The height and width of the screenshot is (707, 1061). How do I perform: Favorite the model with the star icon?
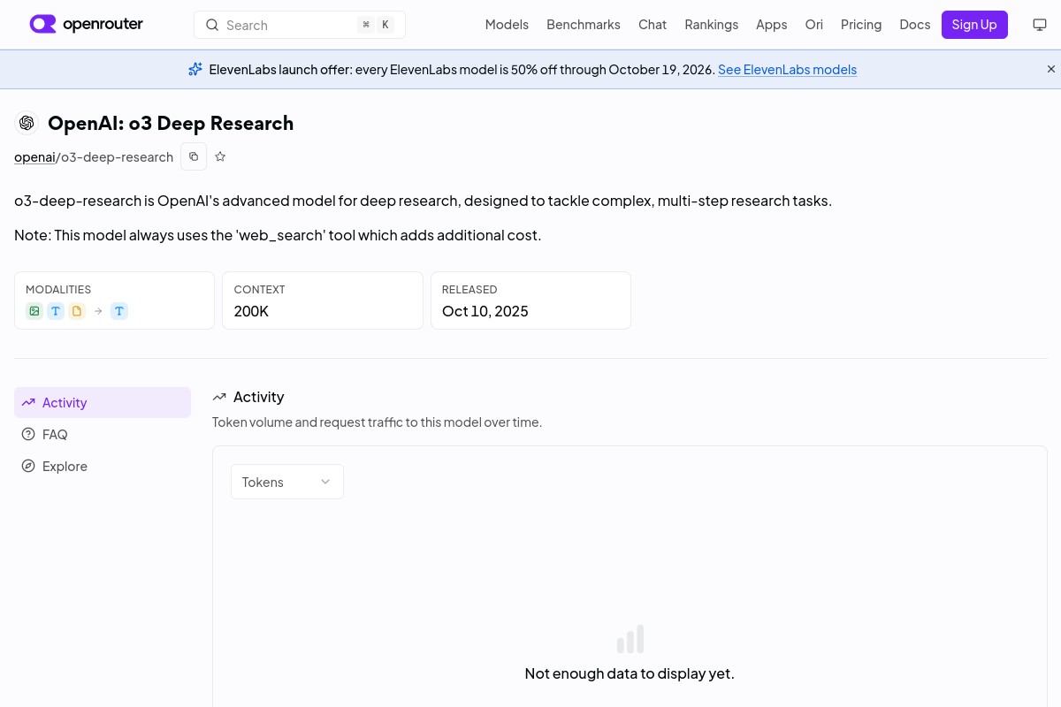coord(220,156)
